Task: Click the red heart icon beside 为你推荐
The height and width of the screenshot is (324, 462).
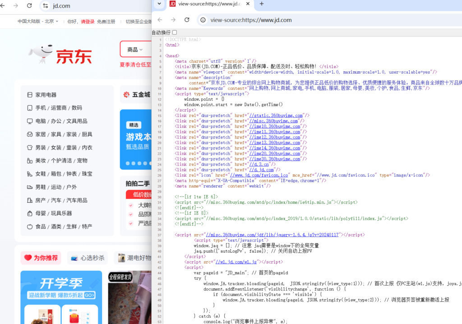Action: coord(28,258)
